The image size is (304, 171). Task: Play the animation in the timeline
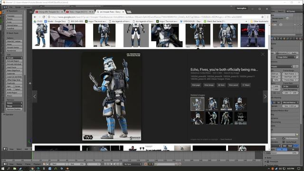(114, 164)
